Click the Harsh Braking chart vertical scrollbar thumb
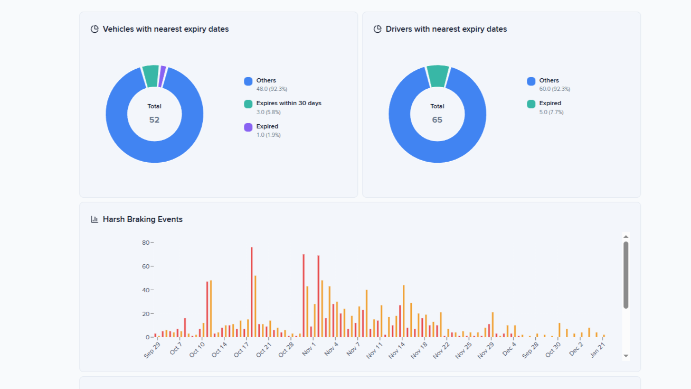The height and width of the screenshot is (389, 691). [x=626, y=275]
